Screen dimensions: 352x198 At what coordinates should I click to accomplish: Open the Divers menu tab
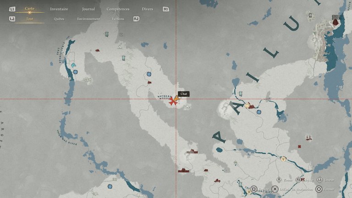tap(148, 9)
